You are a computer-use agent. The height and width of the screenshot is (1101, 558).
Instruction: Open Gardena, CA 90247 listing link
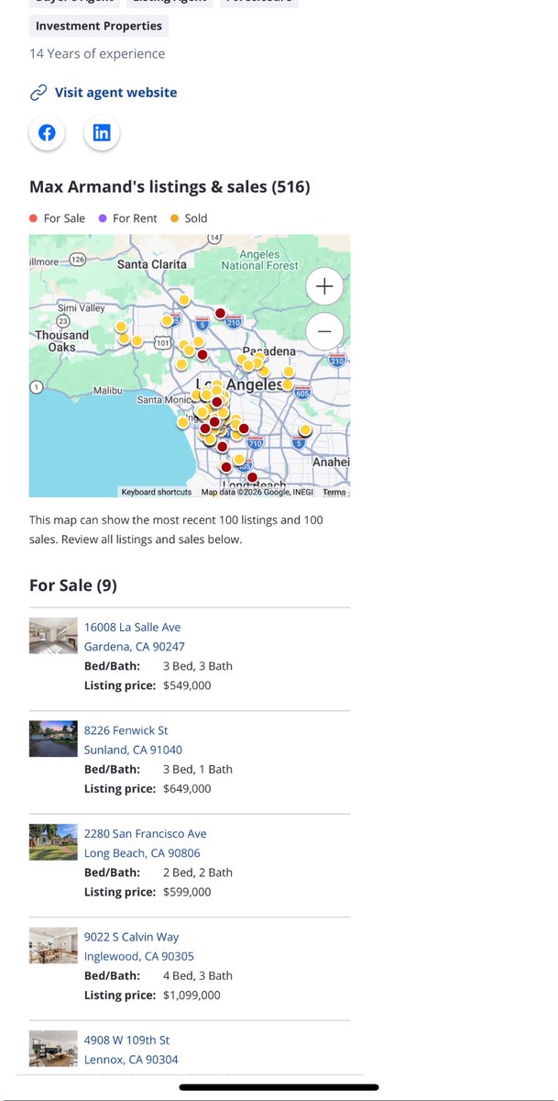pos(134,647)
